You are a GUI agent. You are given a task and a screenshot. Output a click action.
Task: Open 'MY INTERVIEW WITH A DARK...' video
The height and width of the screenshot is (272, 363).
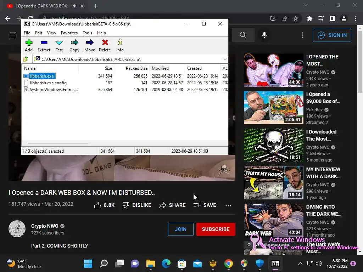tap(273, 183)
